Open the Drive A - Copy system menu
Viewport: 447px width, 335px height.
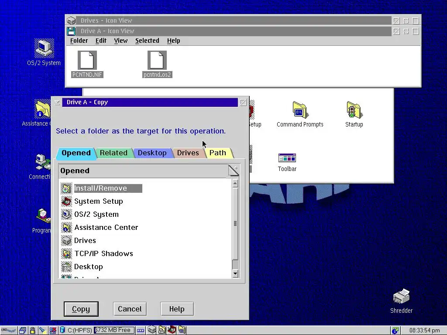coord(57,103)
